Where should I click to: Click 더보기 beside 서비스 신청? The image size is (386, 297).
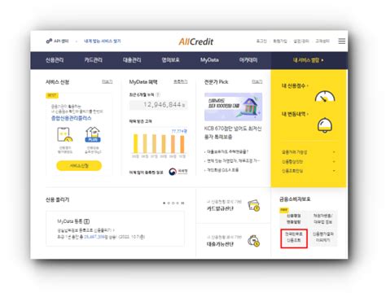(107, 81)
